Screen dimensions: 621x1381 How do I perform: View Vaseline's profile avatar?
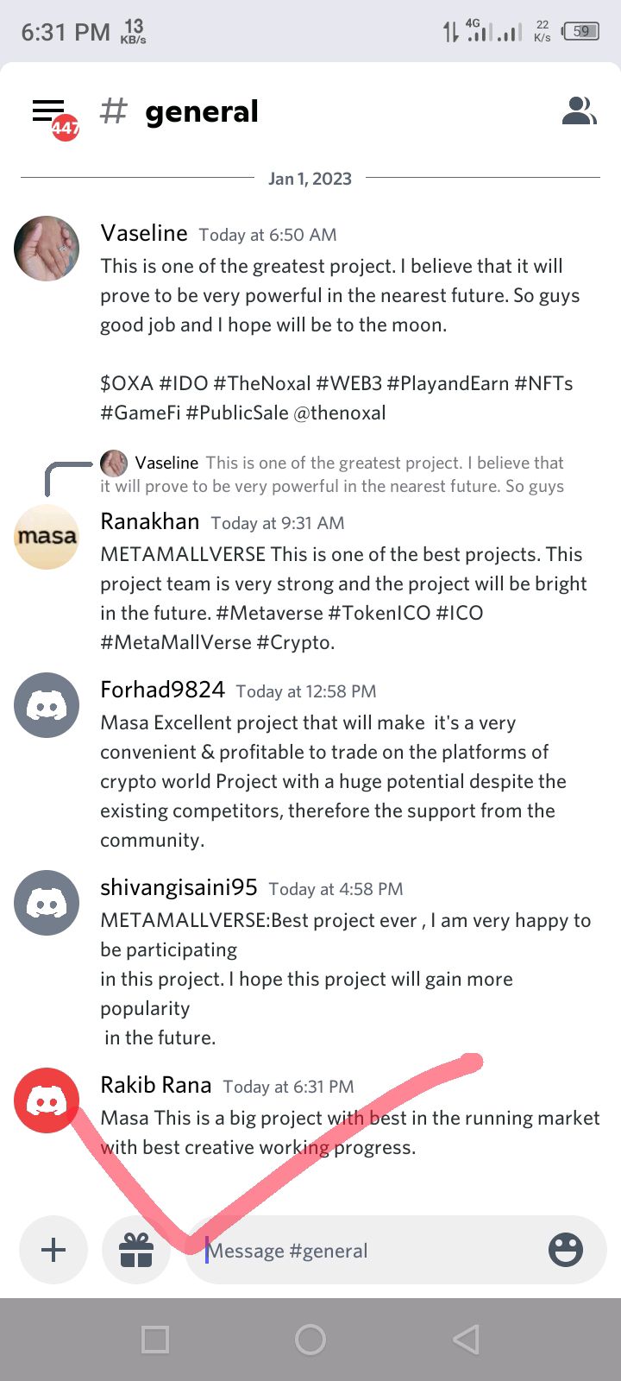coord(47,249)
